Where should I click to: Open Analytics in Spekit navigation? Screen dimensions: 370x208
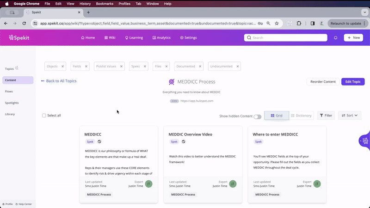click(x=161, y=38)
